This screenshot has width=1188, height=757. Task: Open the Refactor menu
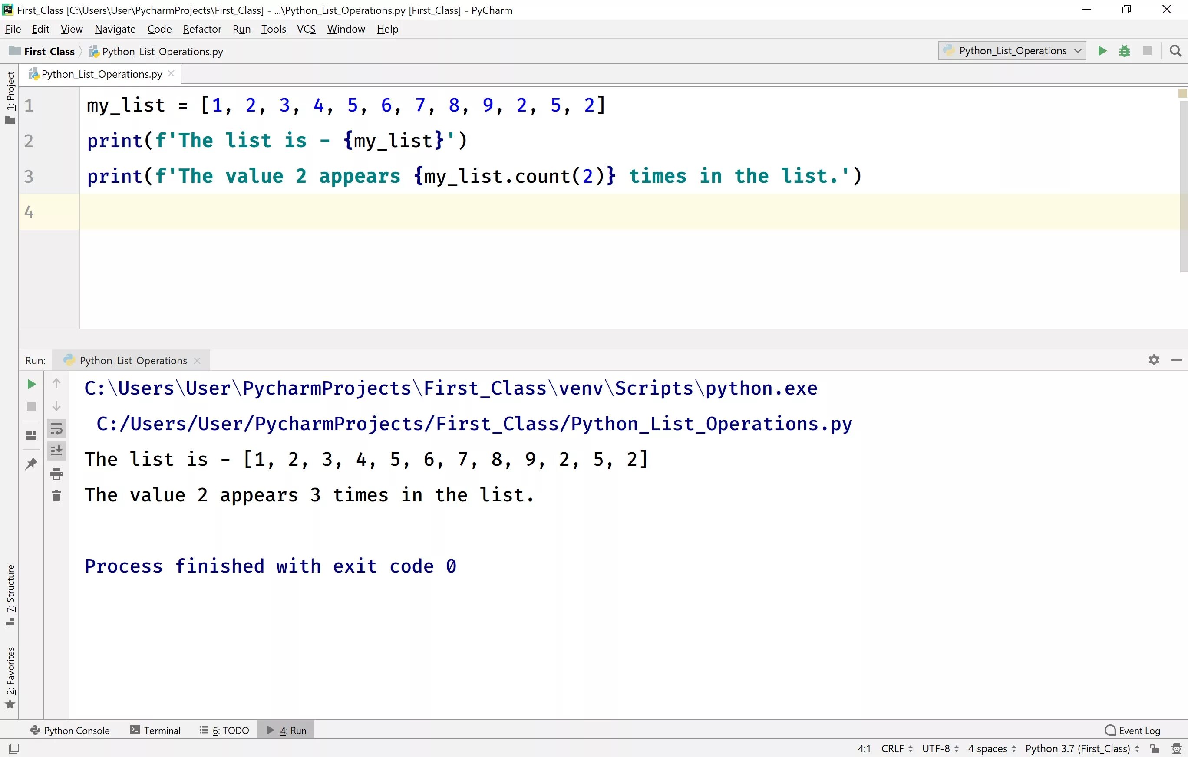click(202, 29)
